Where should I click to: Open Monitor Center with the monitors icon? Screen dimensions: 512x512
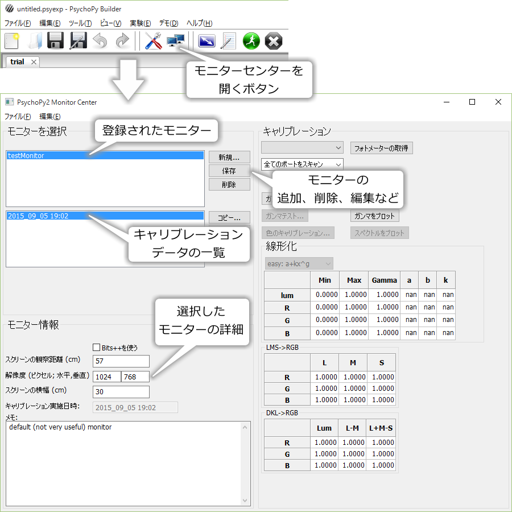click(x=176, y=41)
